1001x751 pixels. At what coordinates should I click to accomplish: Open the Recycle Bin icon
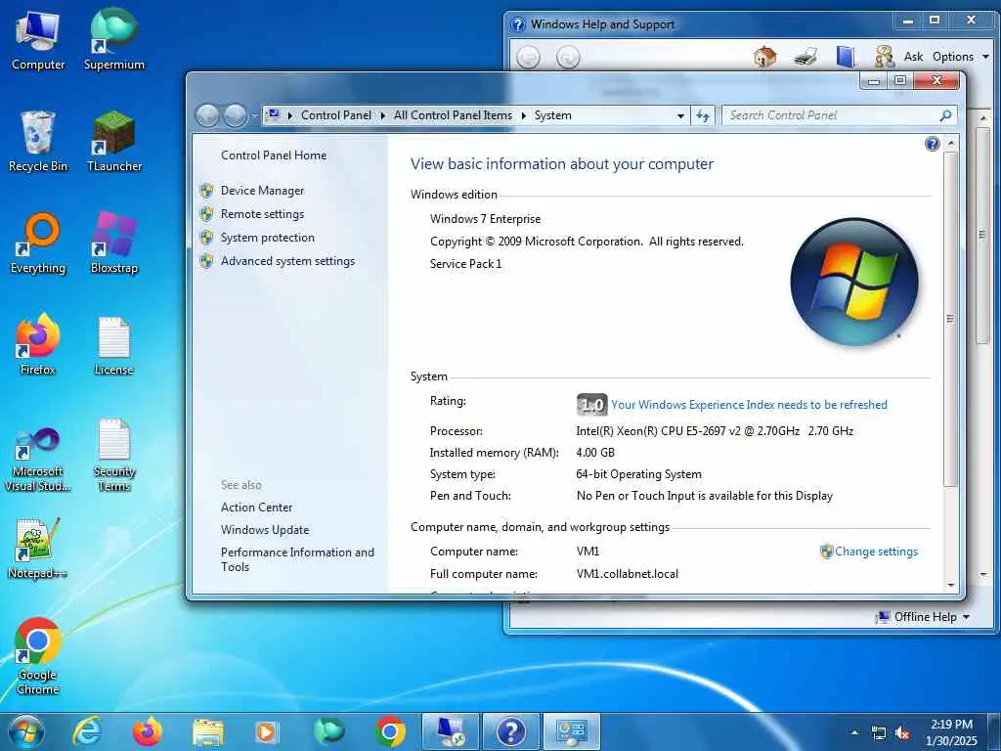point(38,142)
